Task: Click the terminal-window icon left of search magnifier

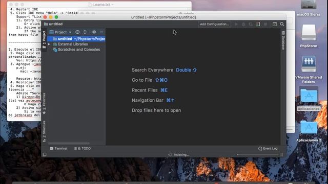Action: pos(275,24)
